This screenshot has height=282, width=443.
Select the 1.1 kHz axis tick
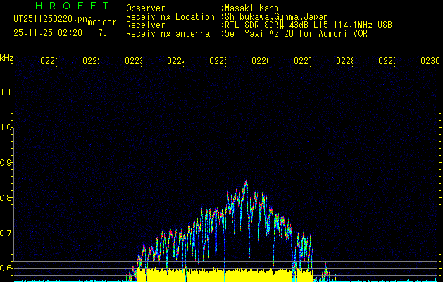pos(6,92)
